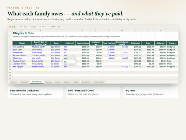Image resolution: width=186 pixels, height=140 pixels.
Task: Click the 'Status' column header cell
Action: coord(172,43)
